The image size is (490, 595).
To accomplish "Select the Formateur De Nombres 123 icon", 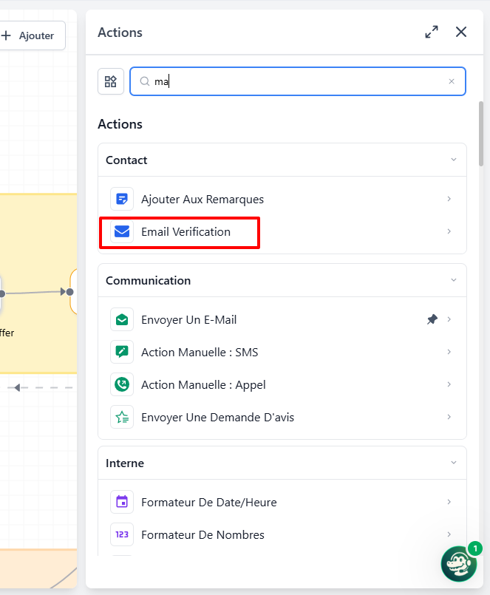I will 122,534.
